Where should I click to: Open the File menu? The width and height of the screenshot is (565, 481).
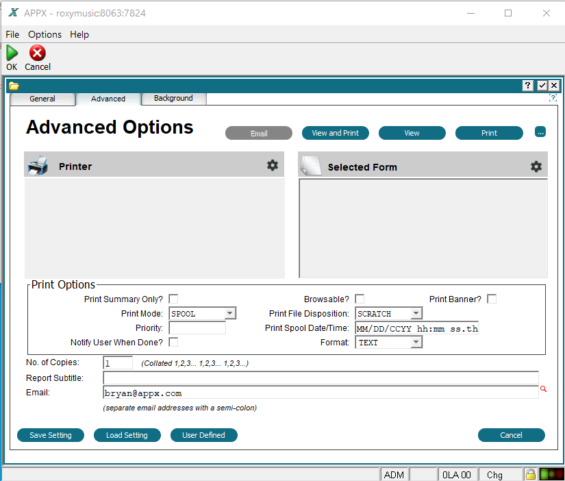tap(12, 35)
